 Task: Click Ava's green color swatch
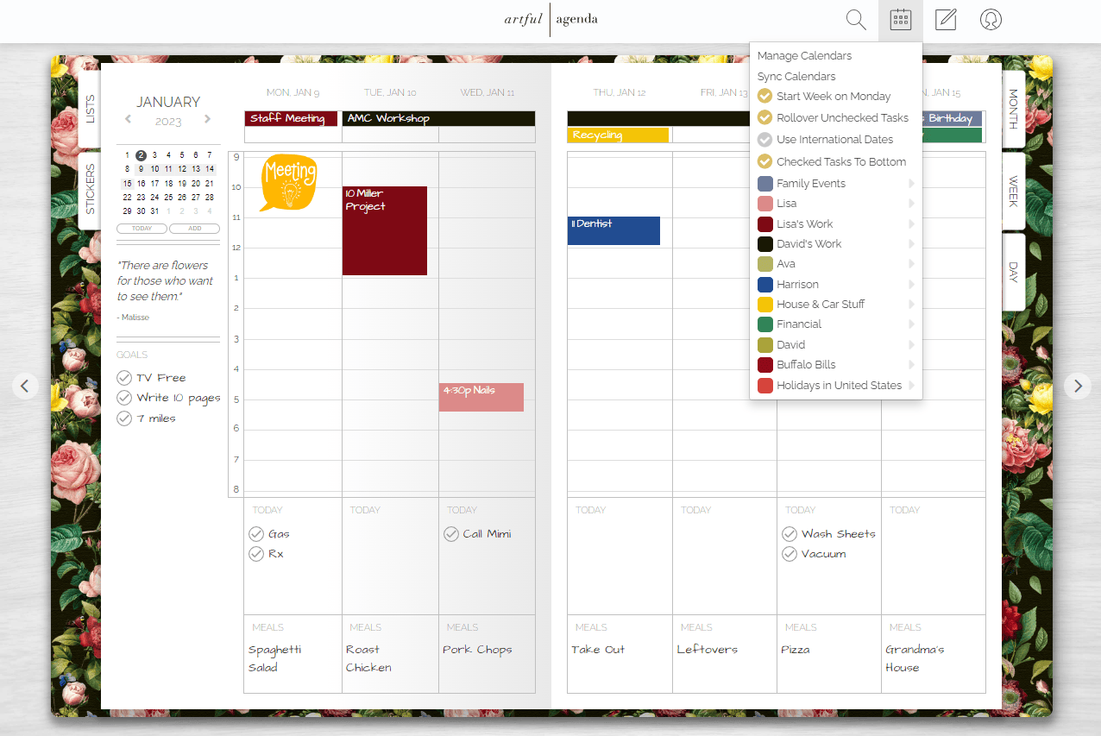pos(766,263)
